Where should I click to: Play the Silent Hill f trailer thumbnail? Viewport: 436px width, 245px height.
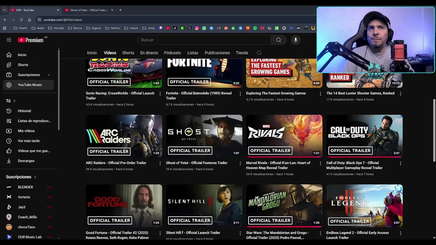coord(204,206)
